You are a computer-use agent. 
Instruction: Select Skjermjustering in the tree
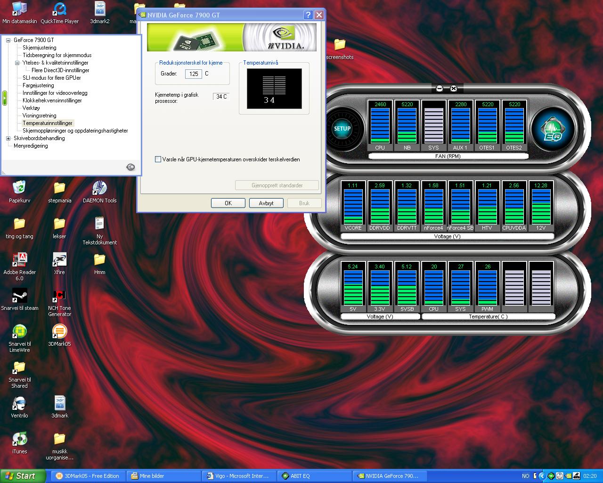39,48
